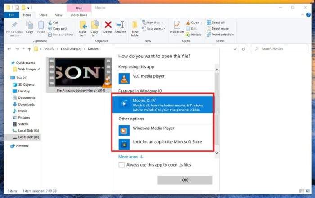Select all items in the folder
This screenshot has width=315, height=198.
216,22
